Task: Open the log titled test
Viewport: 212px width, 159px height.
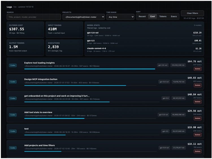Action: [105, 131]
